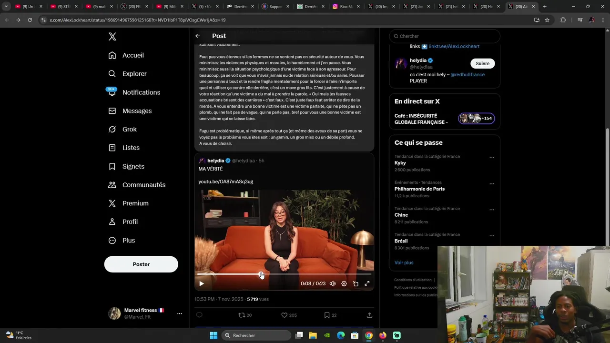The image size is (610, 343).
Task: Open options for Philharmonie de Paris trend
Action: 492,184
